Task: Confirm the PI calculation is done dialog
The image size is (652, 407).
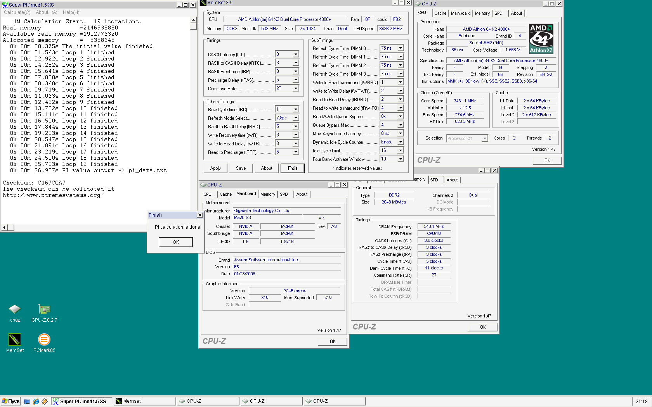Action: pyautogui.click(x=176, y=242)
